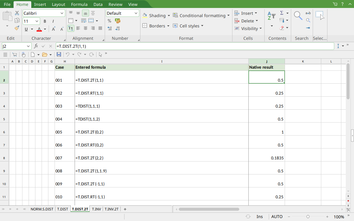The image size is (354, 221).
Task: Click the cut scissors icon
Action: click(17, 13)
